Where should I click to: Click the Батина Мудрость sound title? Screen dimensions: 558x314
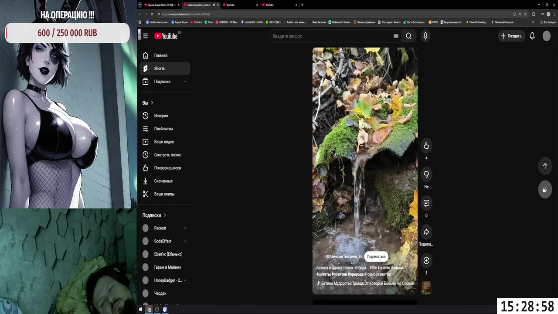(x=367, y=283)
